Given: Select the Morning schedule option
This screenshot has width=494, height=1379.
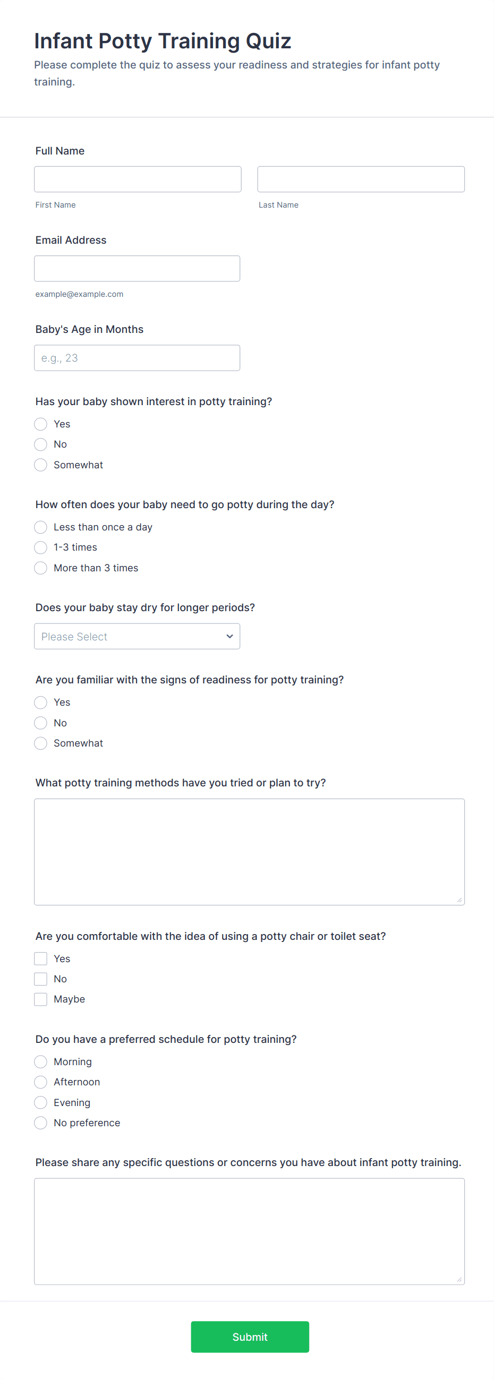Looking at the screenshot, I should click(41, 1062).
